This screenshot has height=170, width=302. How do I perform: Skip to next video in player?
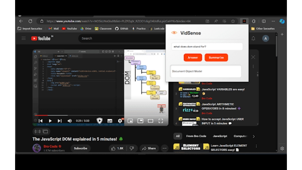click(59, 121)
